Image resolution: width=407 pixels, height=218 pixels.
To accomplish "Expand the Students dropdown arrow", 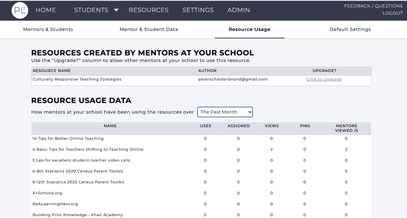I will coord(116,10).
